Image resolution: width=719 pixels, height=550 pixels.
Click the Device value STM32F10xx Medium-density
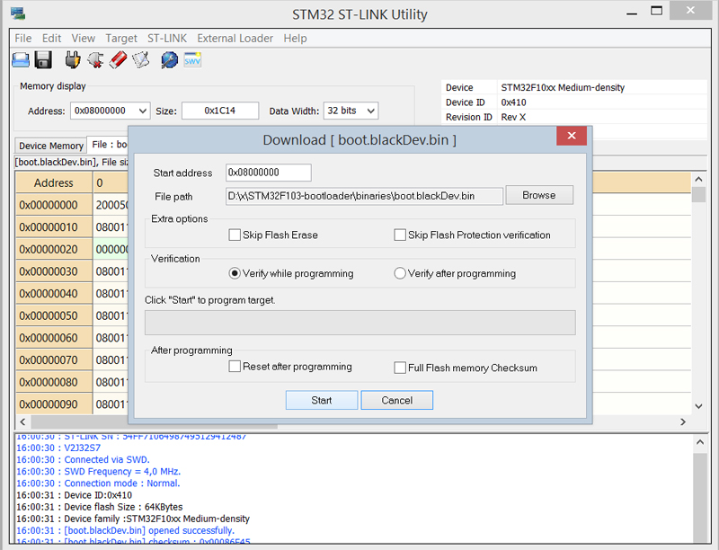[x=563, y=87]
